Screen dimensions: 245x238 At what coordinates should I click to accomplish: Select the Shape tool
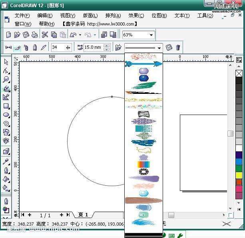click(x=6, y=71)
